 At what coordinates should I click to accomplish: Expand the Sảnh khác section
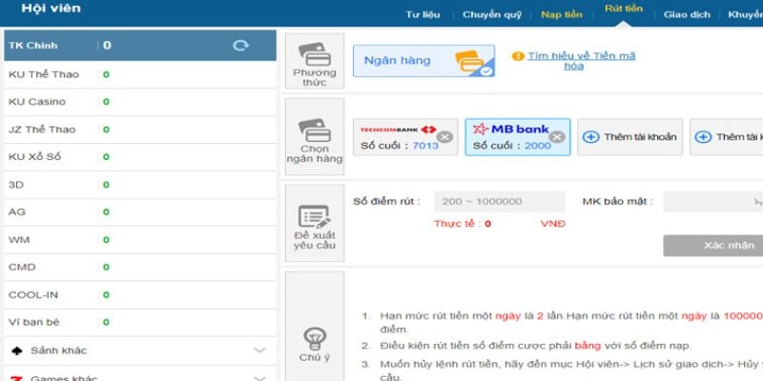259,350
